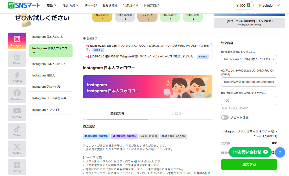
Task: Click the 作業速度: 情報なし badge
Action: coord(125,136)
